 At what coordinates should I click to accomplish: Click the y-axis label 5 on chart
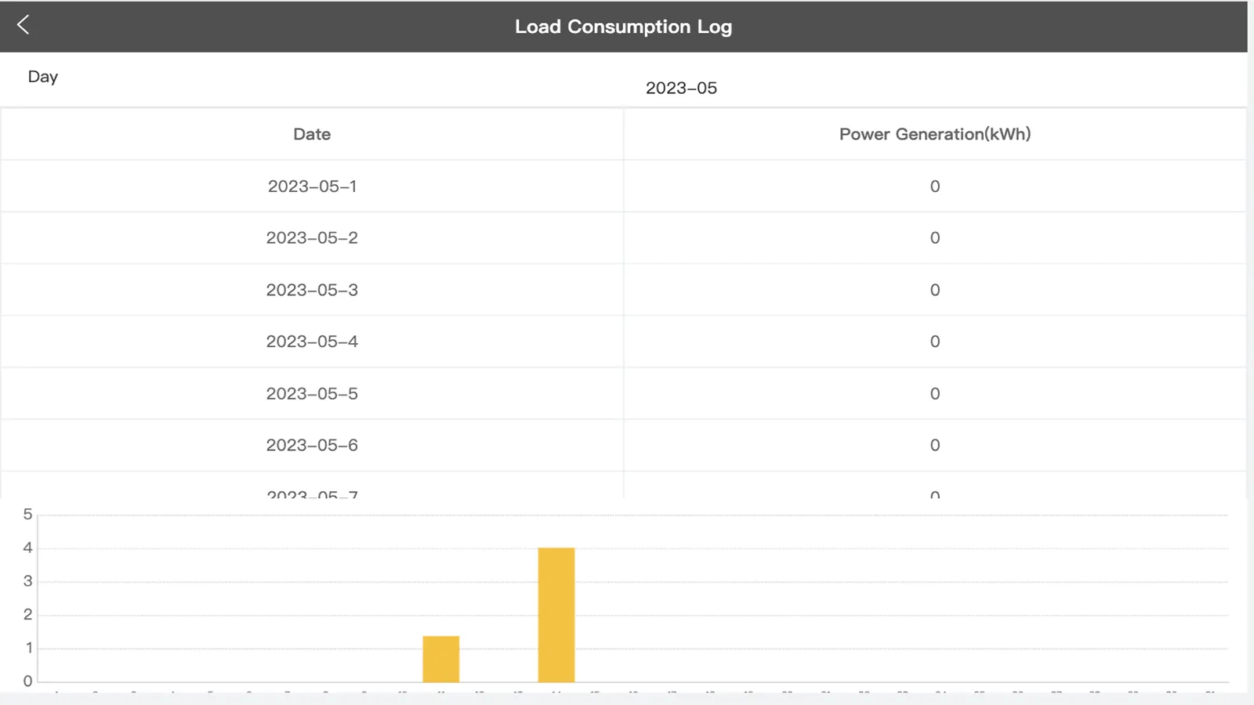[x=26, y=514]
